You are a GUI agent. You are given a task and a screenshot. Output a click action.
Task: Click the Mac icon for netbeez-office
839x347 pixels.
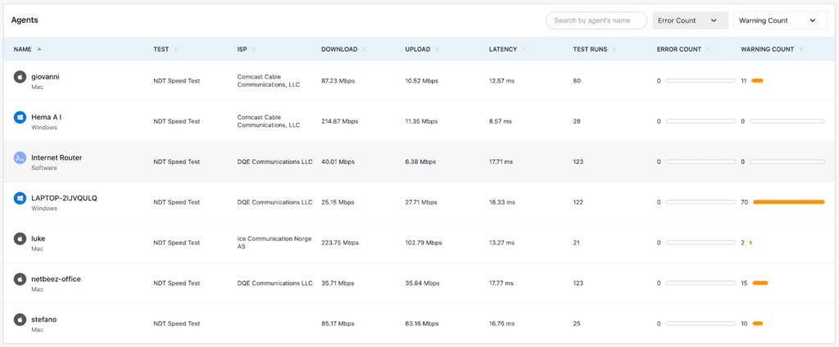(20, 279)
